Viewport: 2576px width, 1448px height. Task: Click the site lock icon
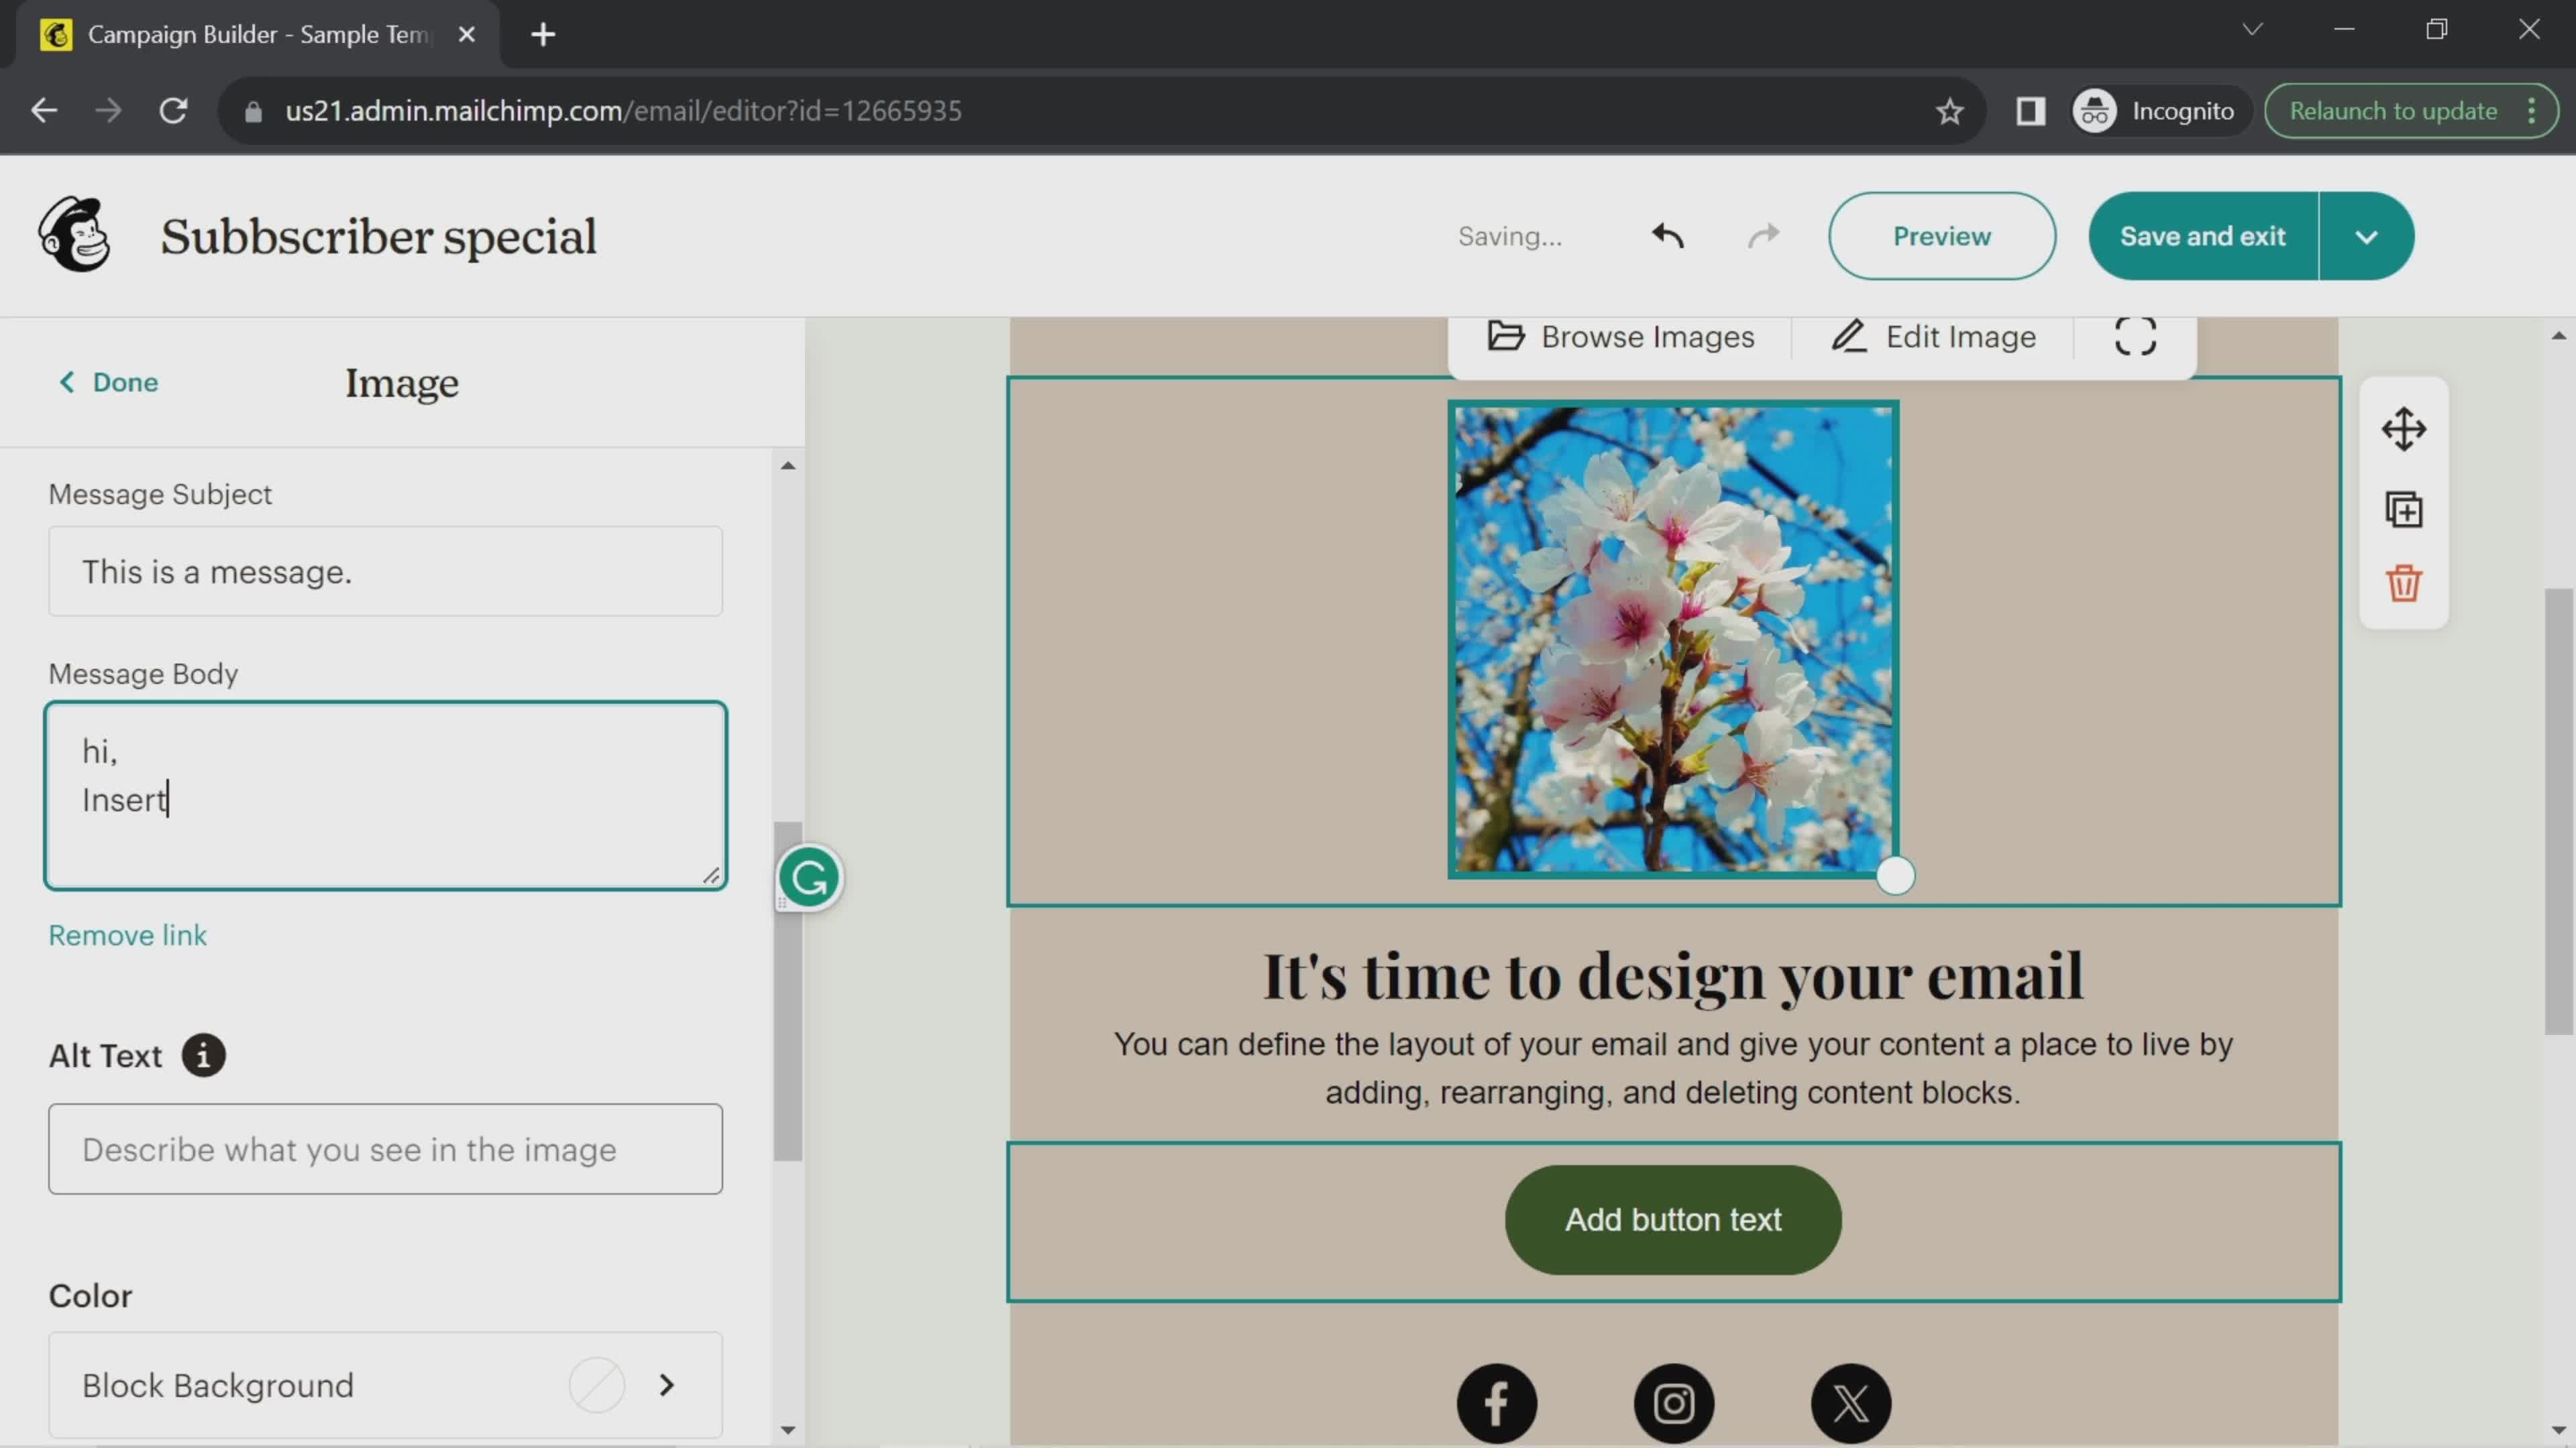[x=253, y=111]
